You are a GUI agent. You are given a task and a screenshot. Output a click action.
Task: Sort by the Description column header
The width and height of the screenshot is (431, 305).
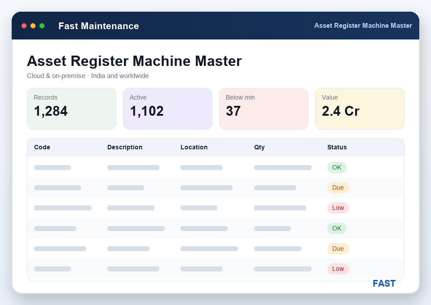(x=125, y=147)
